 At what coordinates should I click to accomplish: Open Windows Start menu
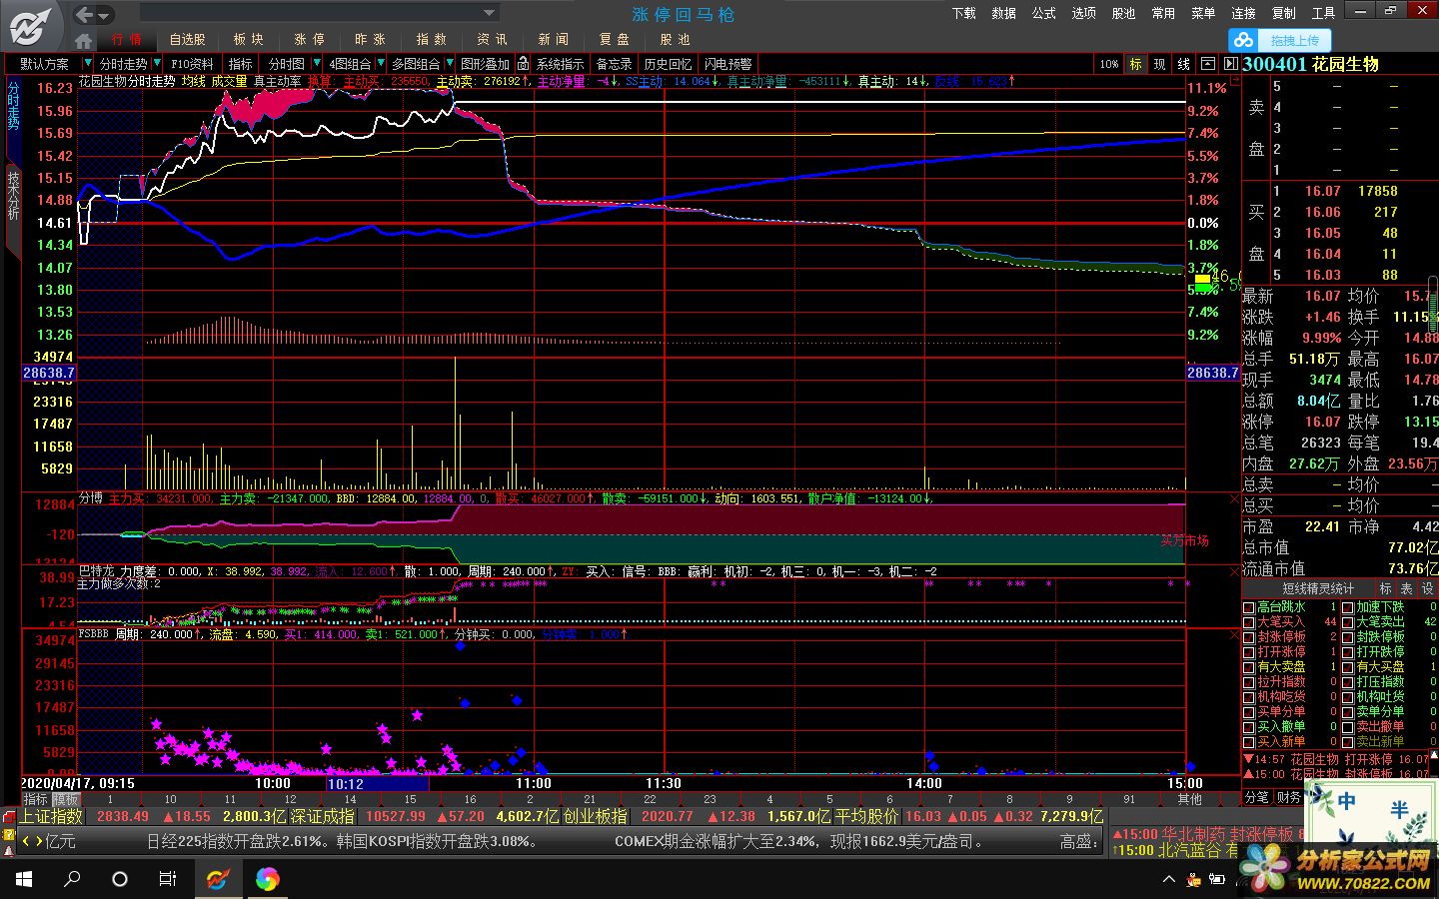(x=23, y=879)
